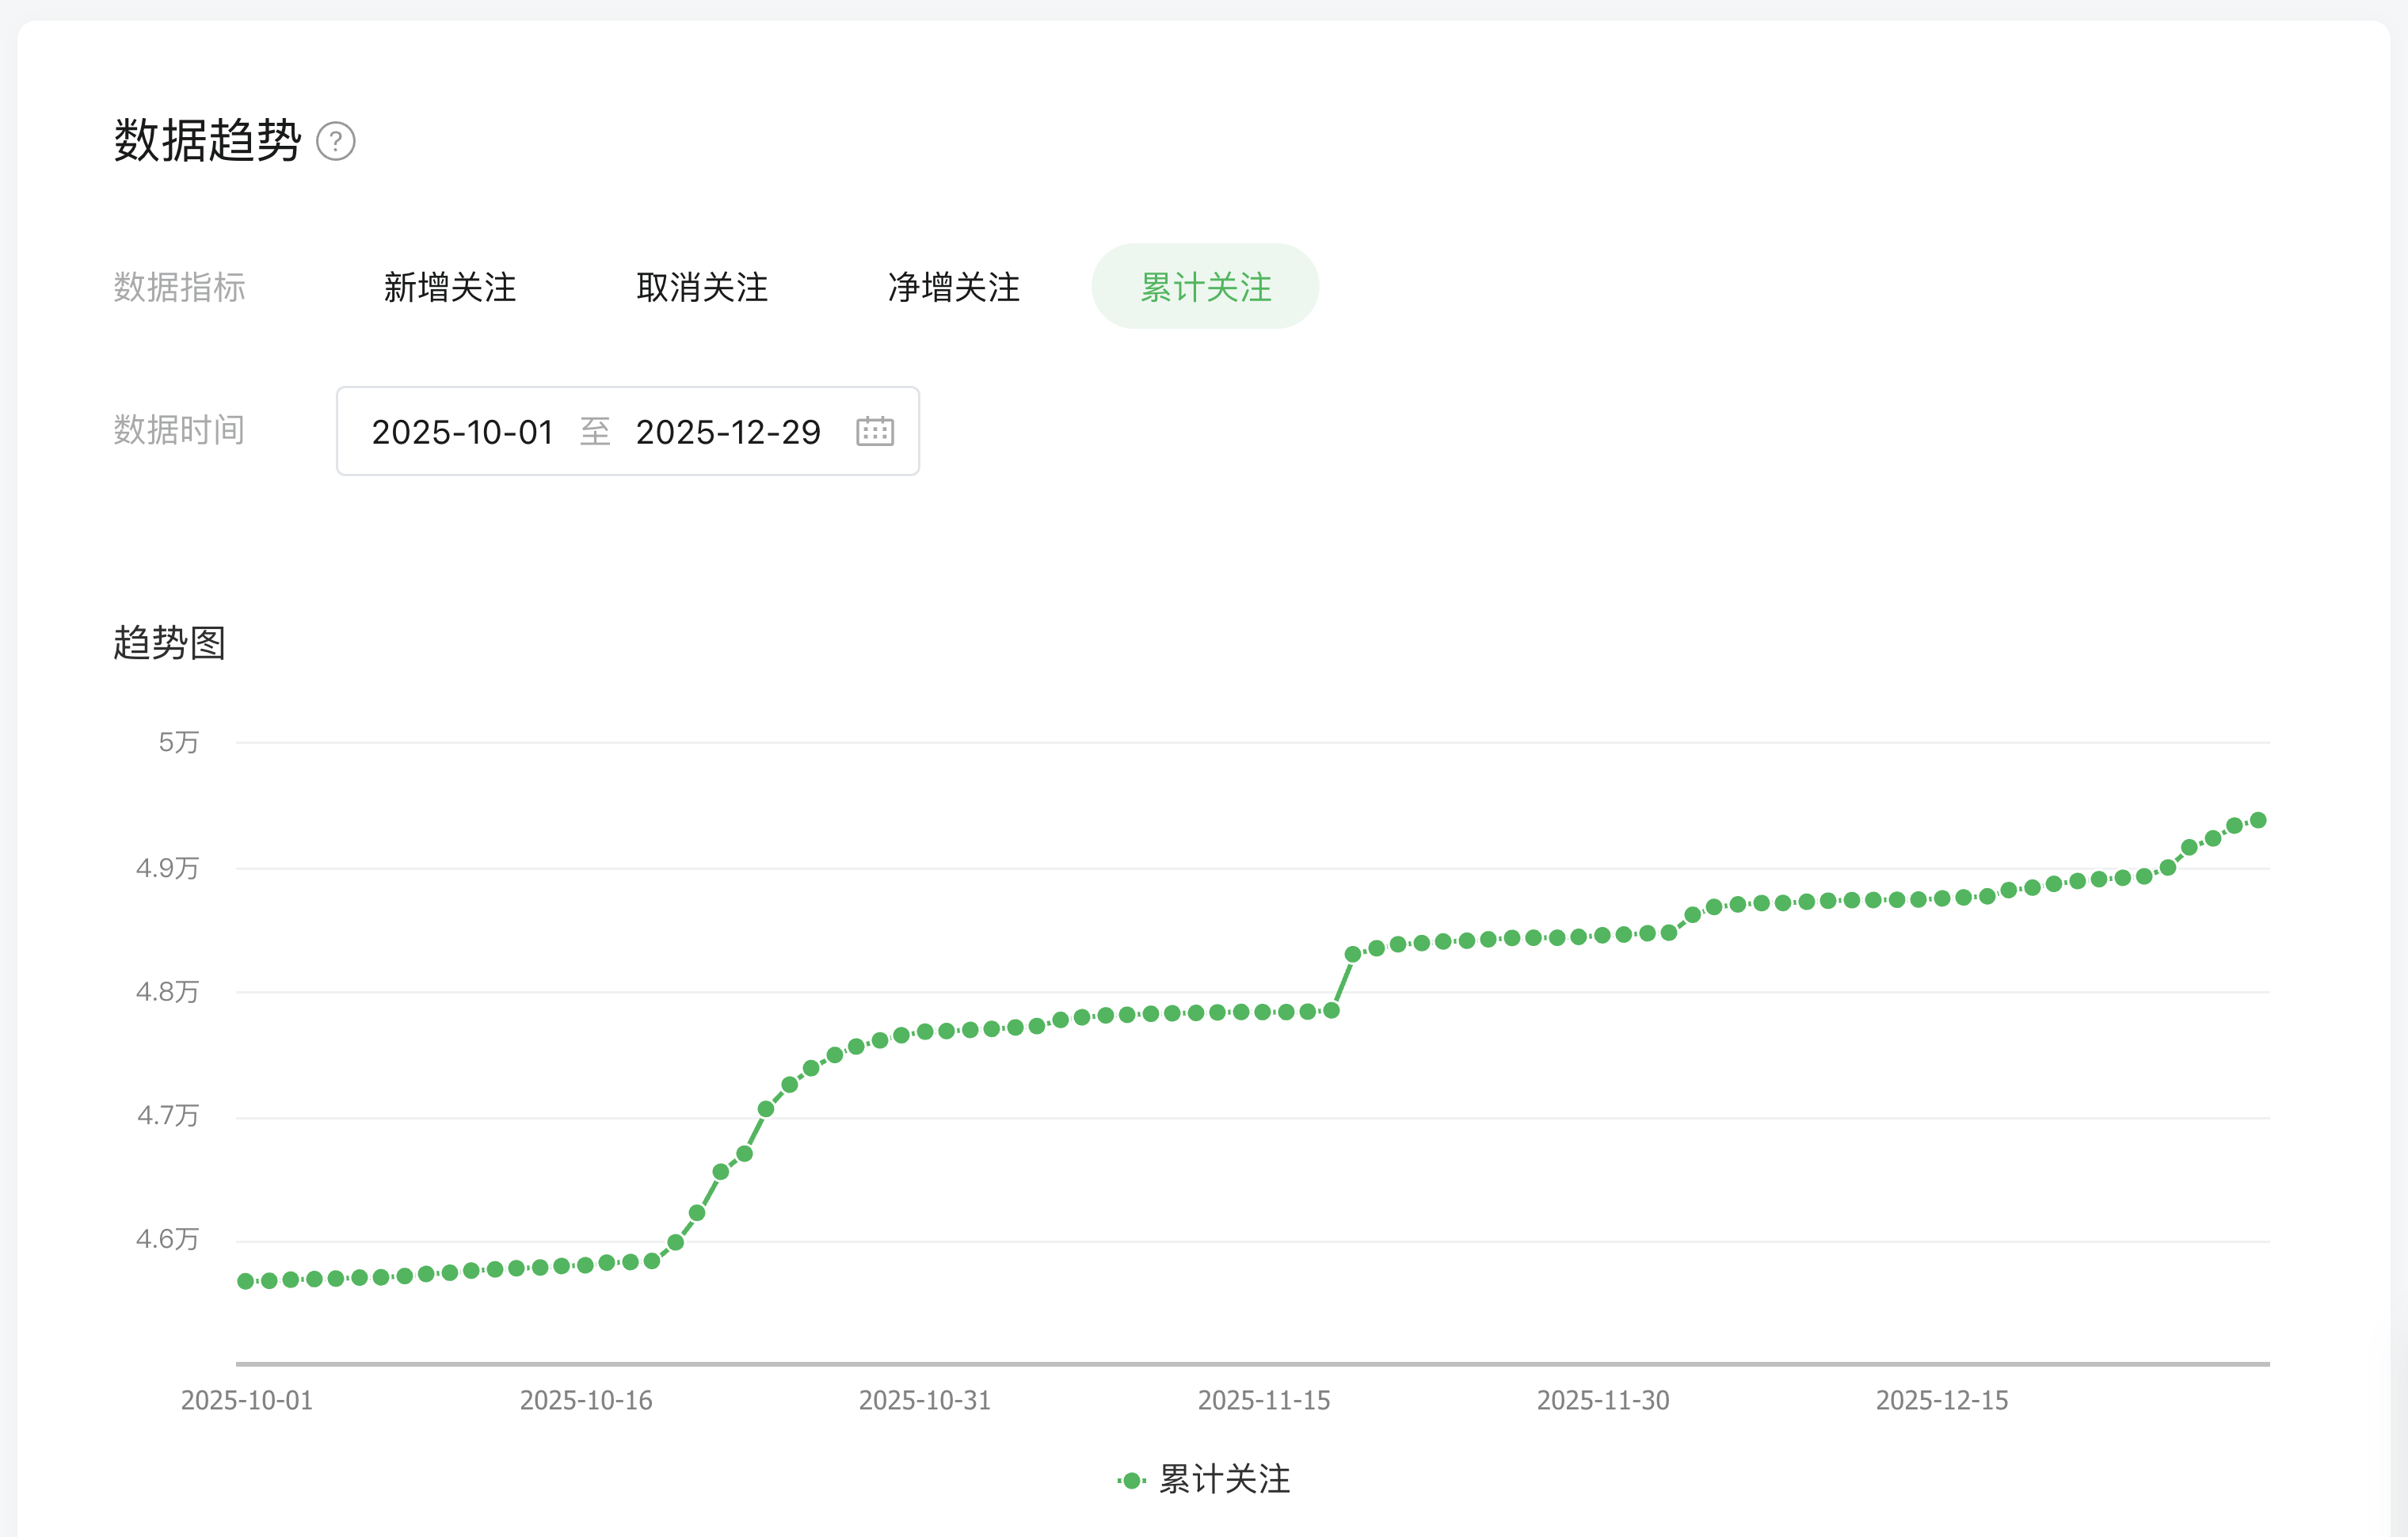Click the start date 2025-10-01 field
This screenshot has width=2408, height=1537.
coord(464,432)
